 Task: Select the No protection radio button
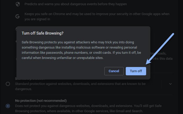click(8, 106)
